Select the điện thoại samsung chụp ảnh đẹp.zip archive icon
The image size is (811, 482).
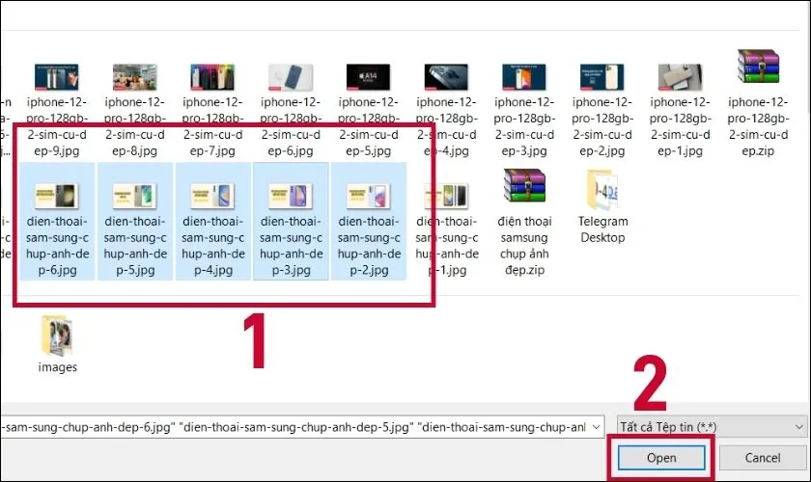point(524,185)
